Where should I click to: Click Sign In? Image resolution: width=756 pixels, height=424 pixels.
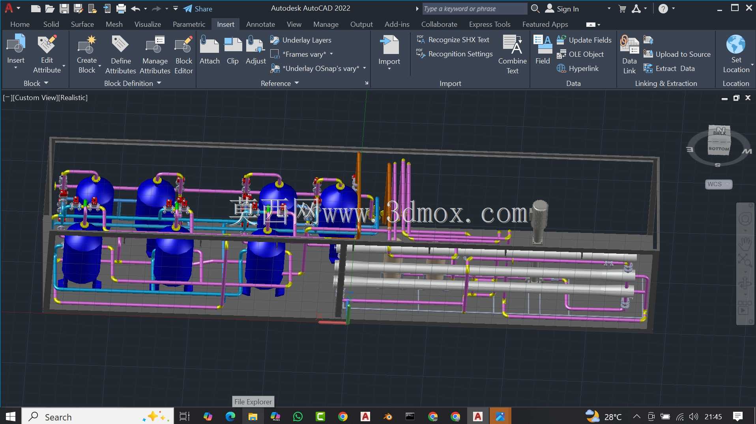pos(562,9)
